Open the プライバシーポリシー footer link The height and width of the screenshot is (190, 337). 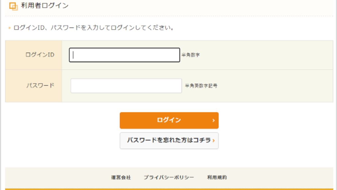pos(168,178)
